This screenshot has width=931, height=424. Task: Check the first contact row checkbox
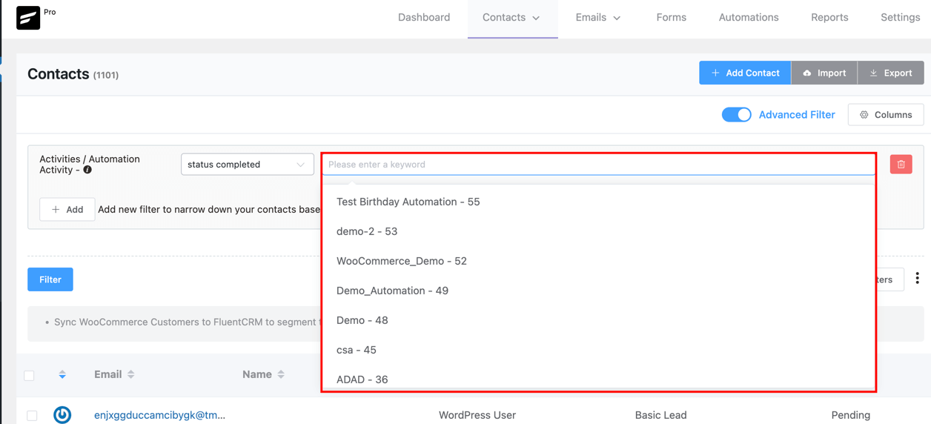point(32,415)
